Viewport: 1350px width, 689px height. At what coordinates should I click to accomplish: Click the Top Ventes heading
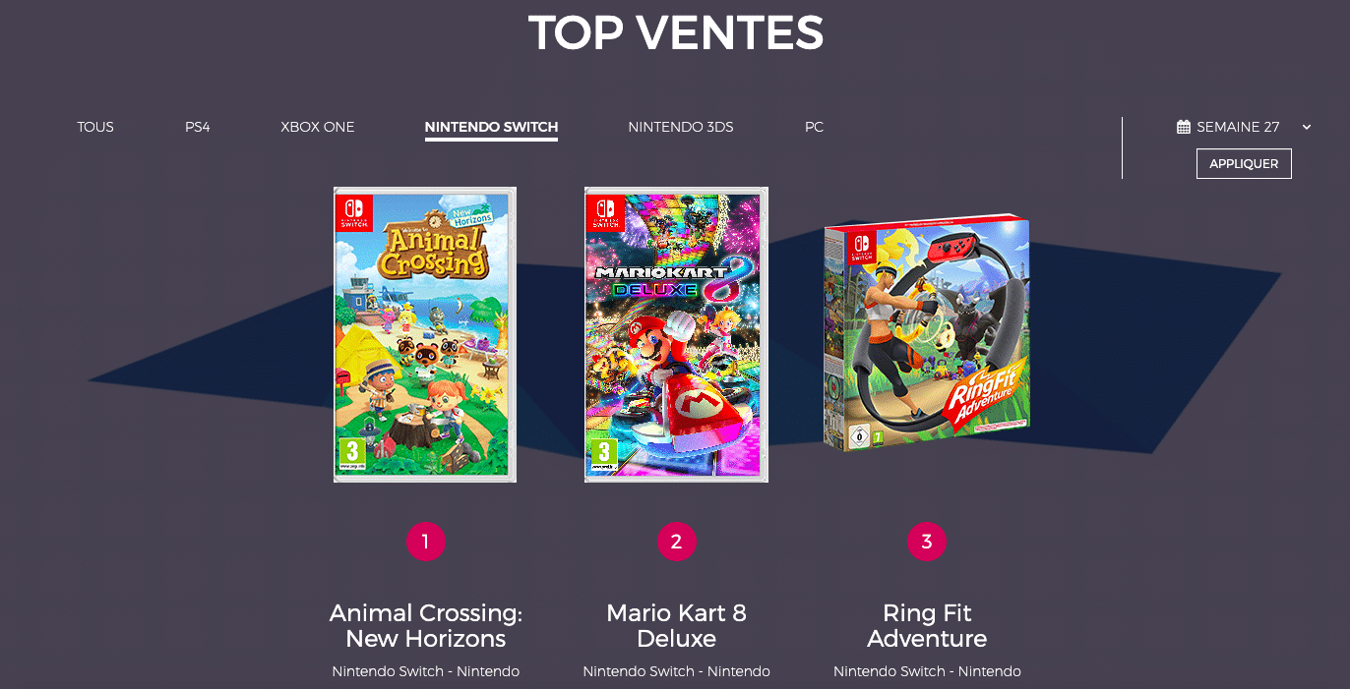(x=675, y=33)
